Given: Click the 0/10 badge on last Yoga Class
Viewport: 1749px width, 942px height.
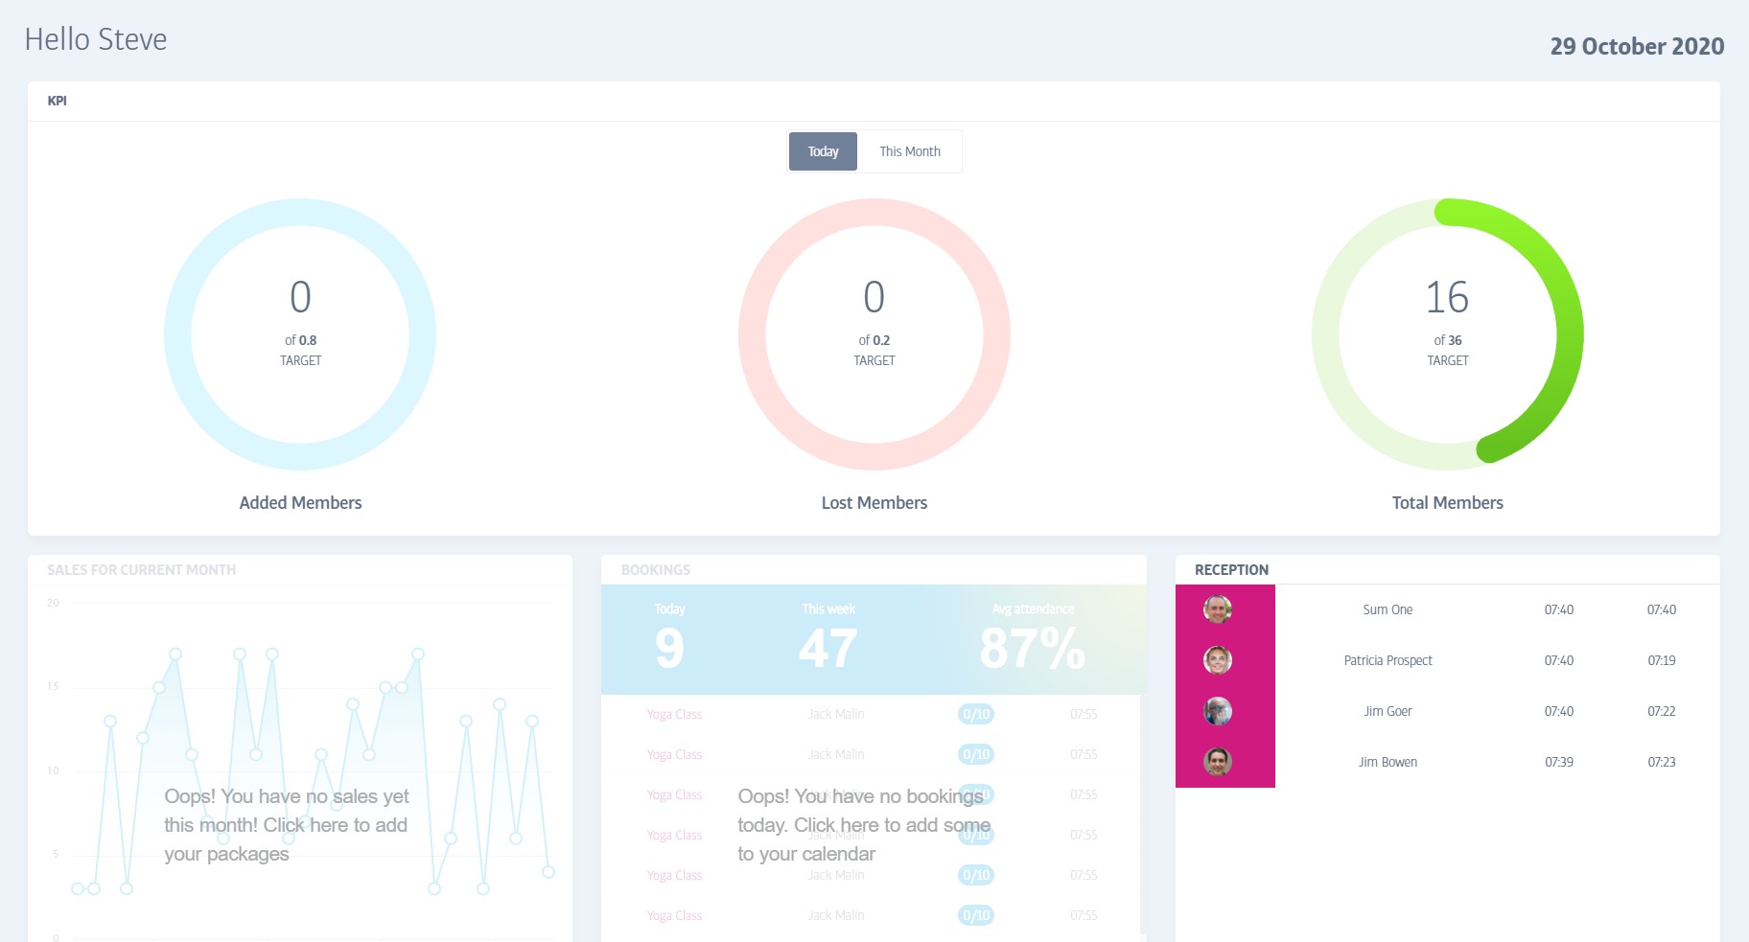Looking at the screenshot, I should (x=976, y=915).
